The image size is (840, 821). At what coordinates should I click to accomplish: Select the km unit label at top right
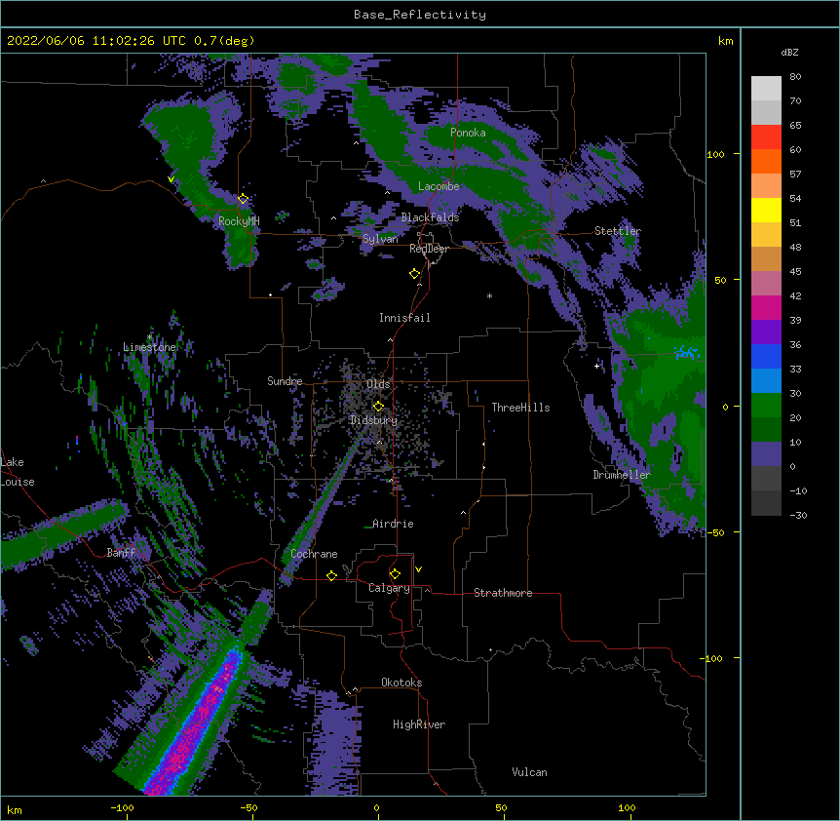click(x=725, y=41)
